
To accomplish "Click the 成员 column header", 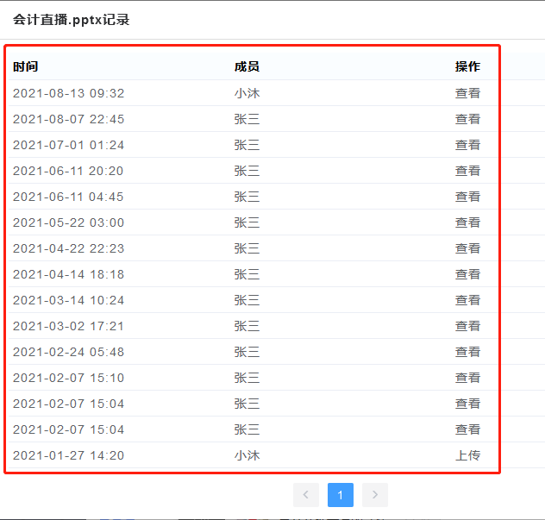I will click(247, 67).
